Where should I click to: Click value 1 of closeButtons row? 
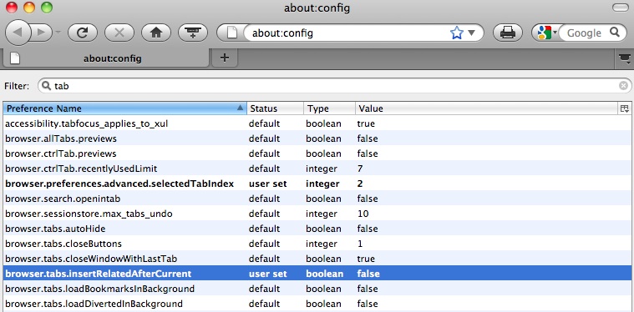point(360,244)
